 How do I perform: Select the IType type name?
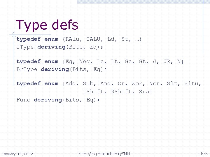(25, 47)
